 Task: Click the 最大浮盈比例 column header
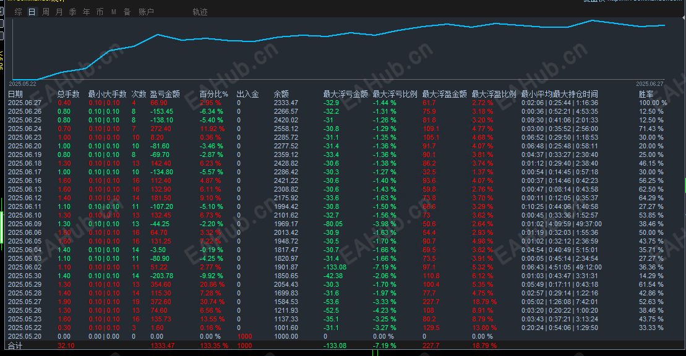click(x=494, y=94)
